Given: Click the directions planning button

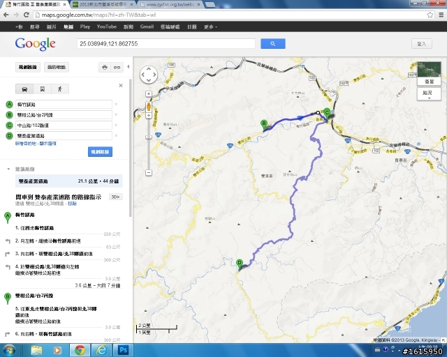Looking at the screenshot, I should pyautogui.click(x=28, y=67).
